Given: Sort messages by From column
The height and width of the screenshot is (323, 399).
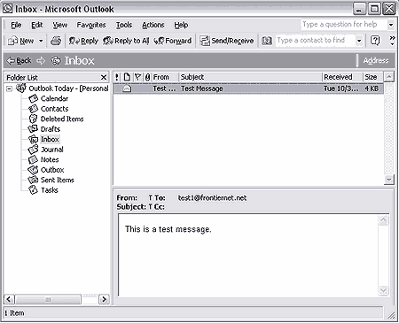Looking at the screenshot, I should 165,77.
